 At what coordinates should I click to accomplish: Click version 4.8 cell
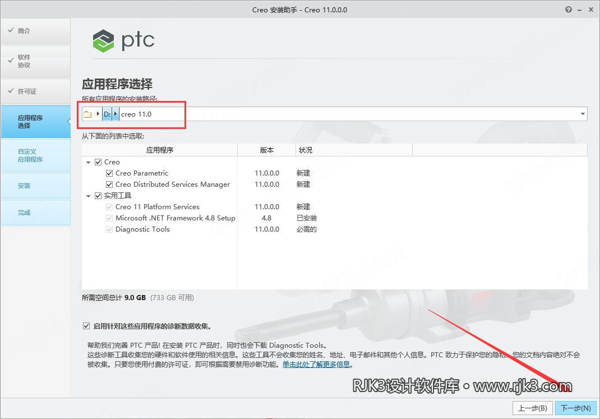click(267, 218)
